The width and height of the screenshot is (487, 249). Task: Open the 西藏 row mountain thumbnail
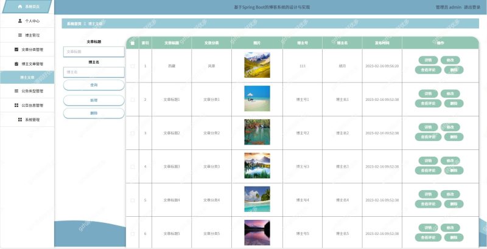tap(257, 65)
